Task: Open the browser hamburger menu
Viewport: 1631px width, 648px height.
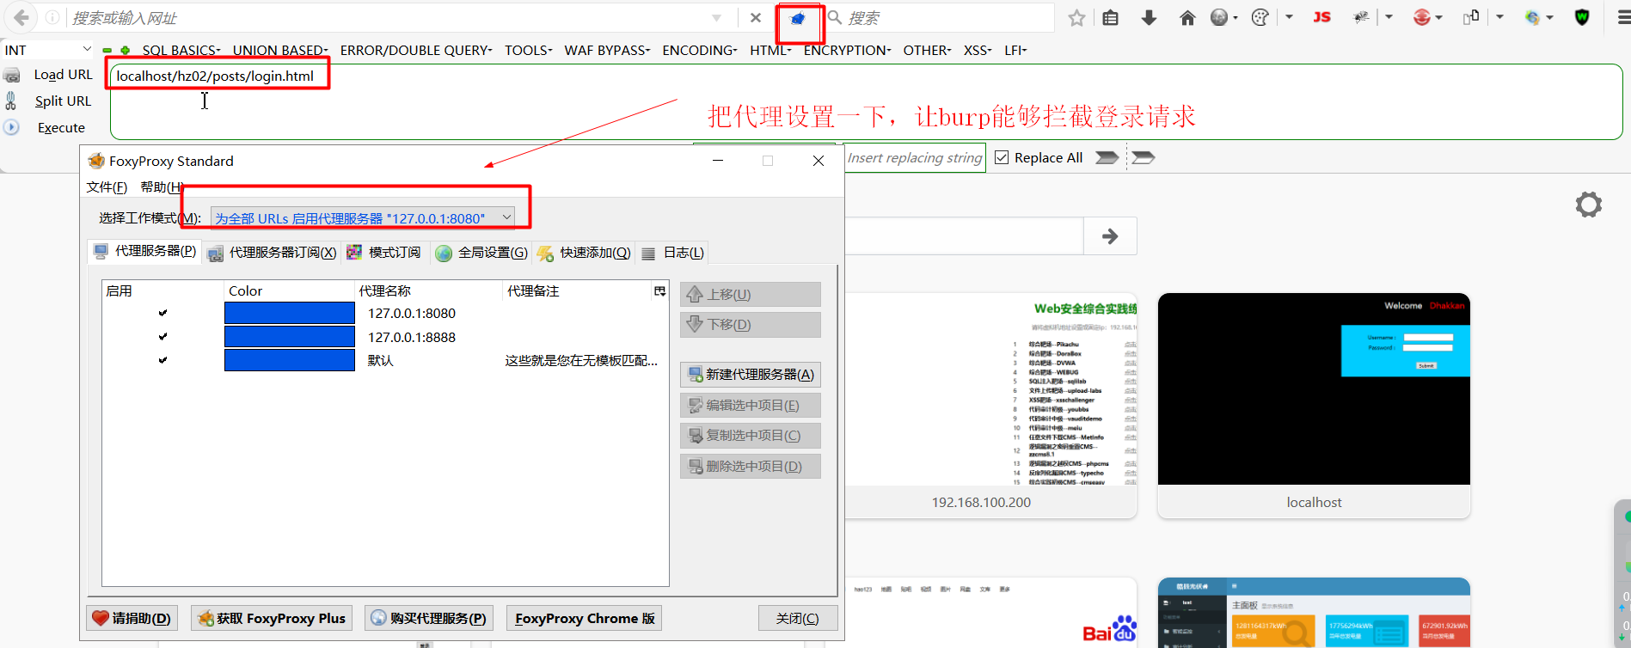Action: [1623, 17]
